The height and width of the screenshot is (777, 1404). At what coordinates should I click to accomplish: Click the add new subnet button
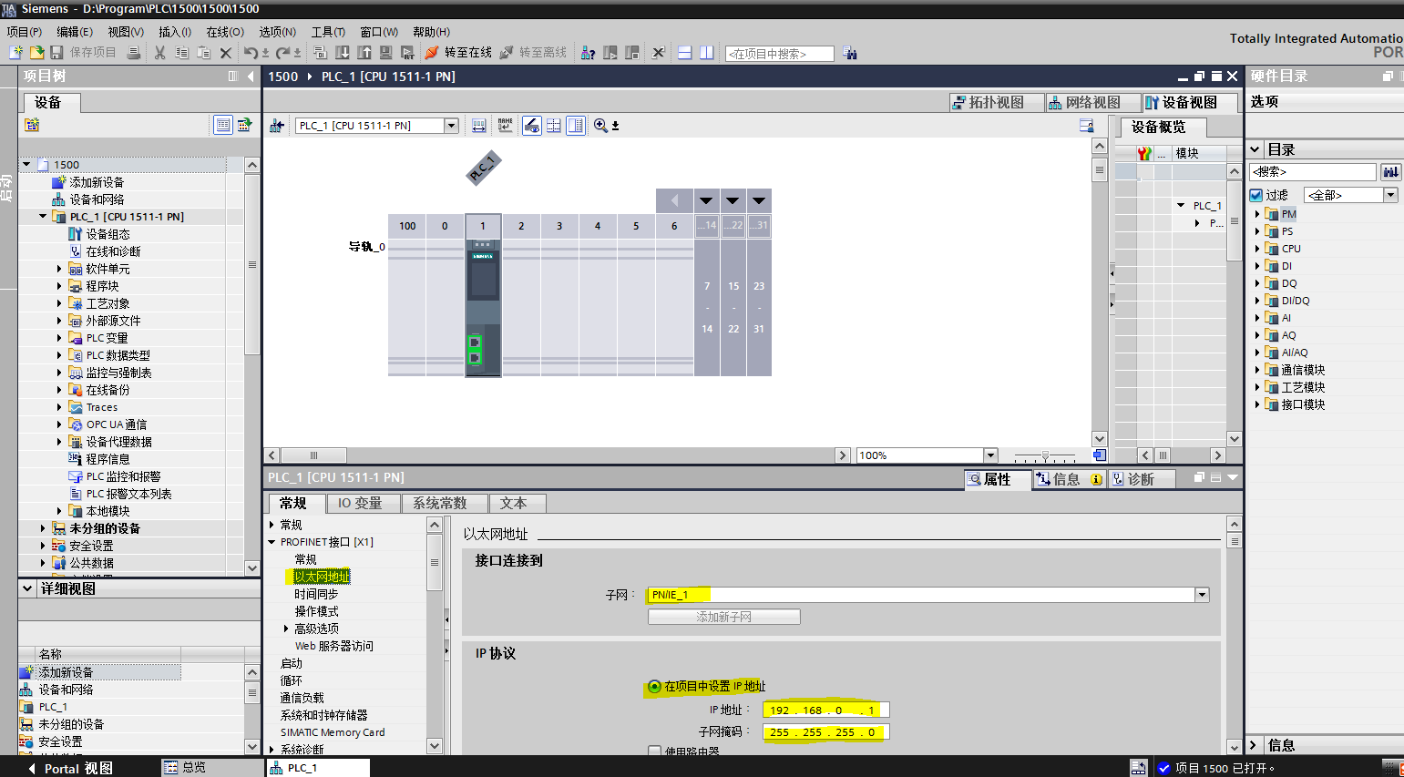pyautogui.click(x=724, y=617)
